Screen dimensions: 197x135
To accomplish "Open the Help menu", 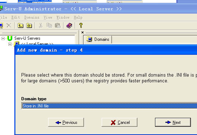I will point(78,17).
